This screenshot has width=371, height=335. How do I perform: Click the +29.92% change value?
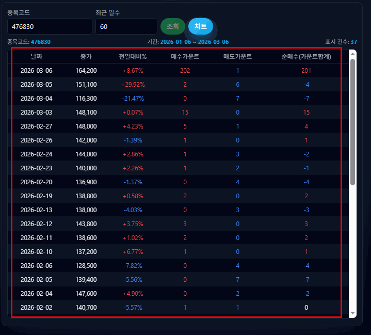133,84
